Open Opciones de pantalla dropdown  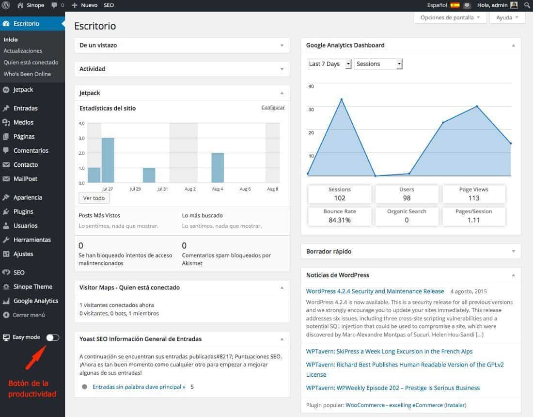pos(450,17)
